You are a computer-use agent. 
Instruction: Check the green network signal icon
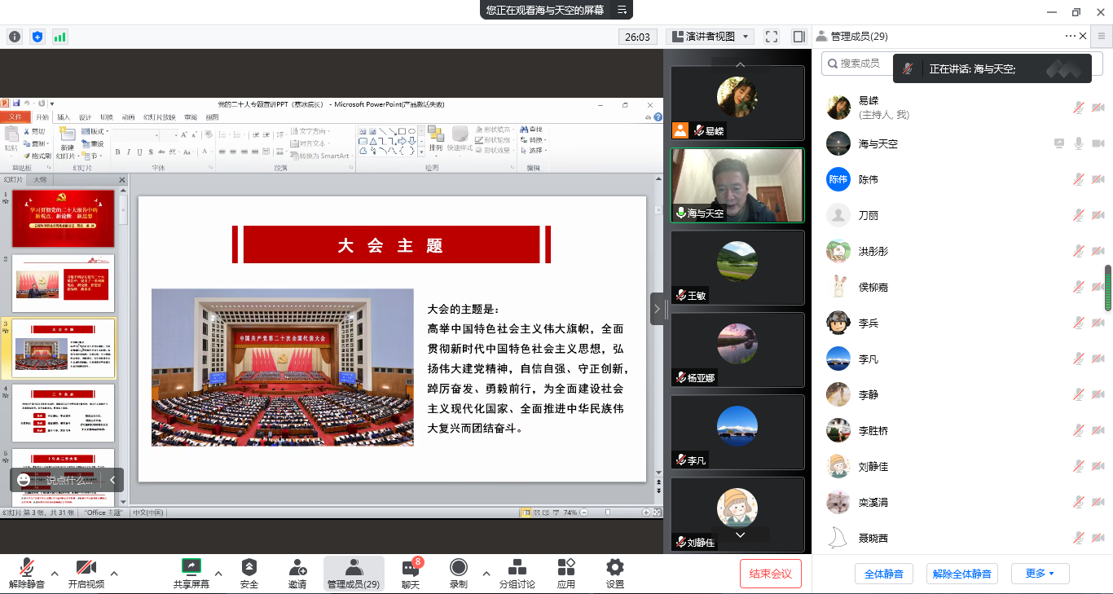coord(60,37)
